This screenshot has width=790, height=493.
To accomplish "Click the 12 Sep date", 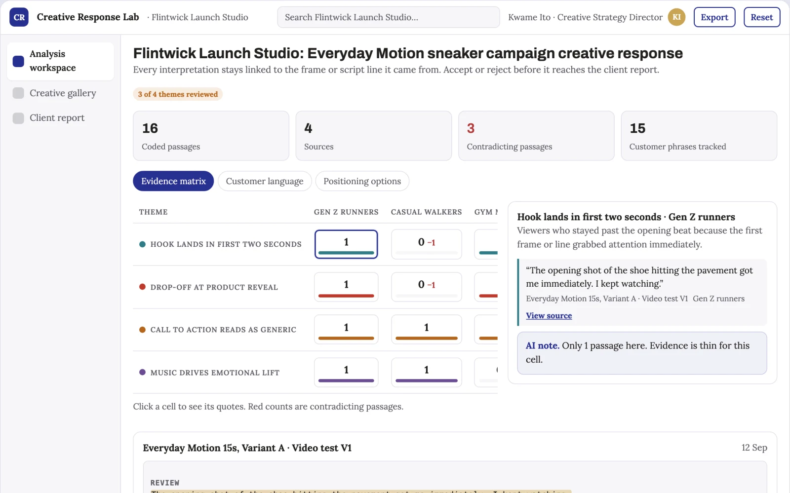I will pos(754,448).
